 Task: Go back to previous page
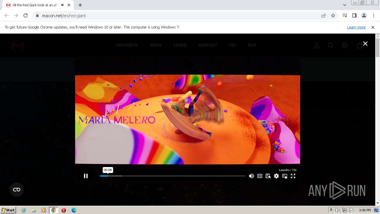tap(7, 15)
